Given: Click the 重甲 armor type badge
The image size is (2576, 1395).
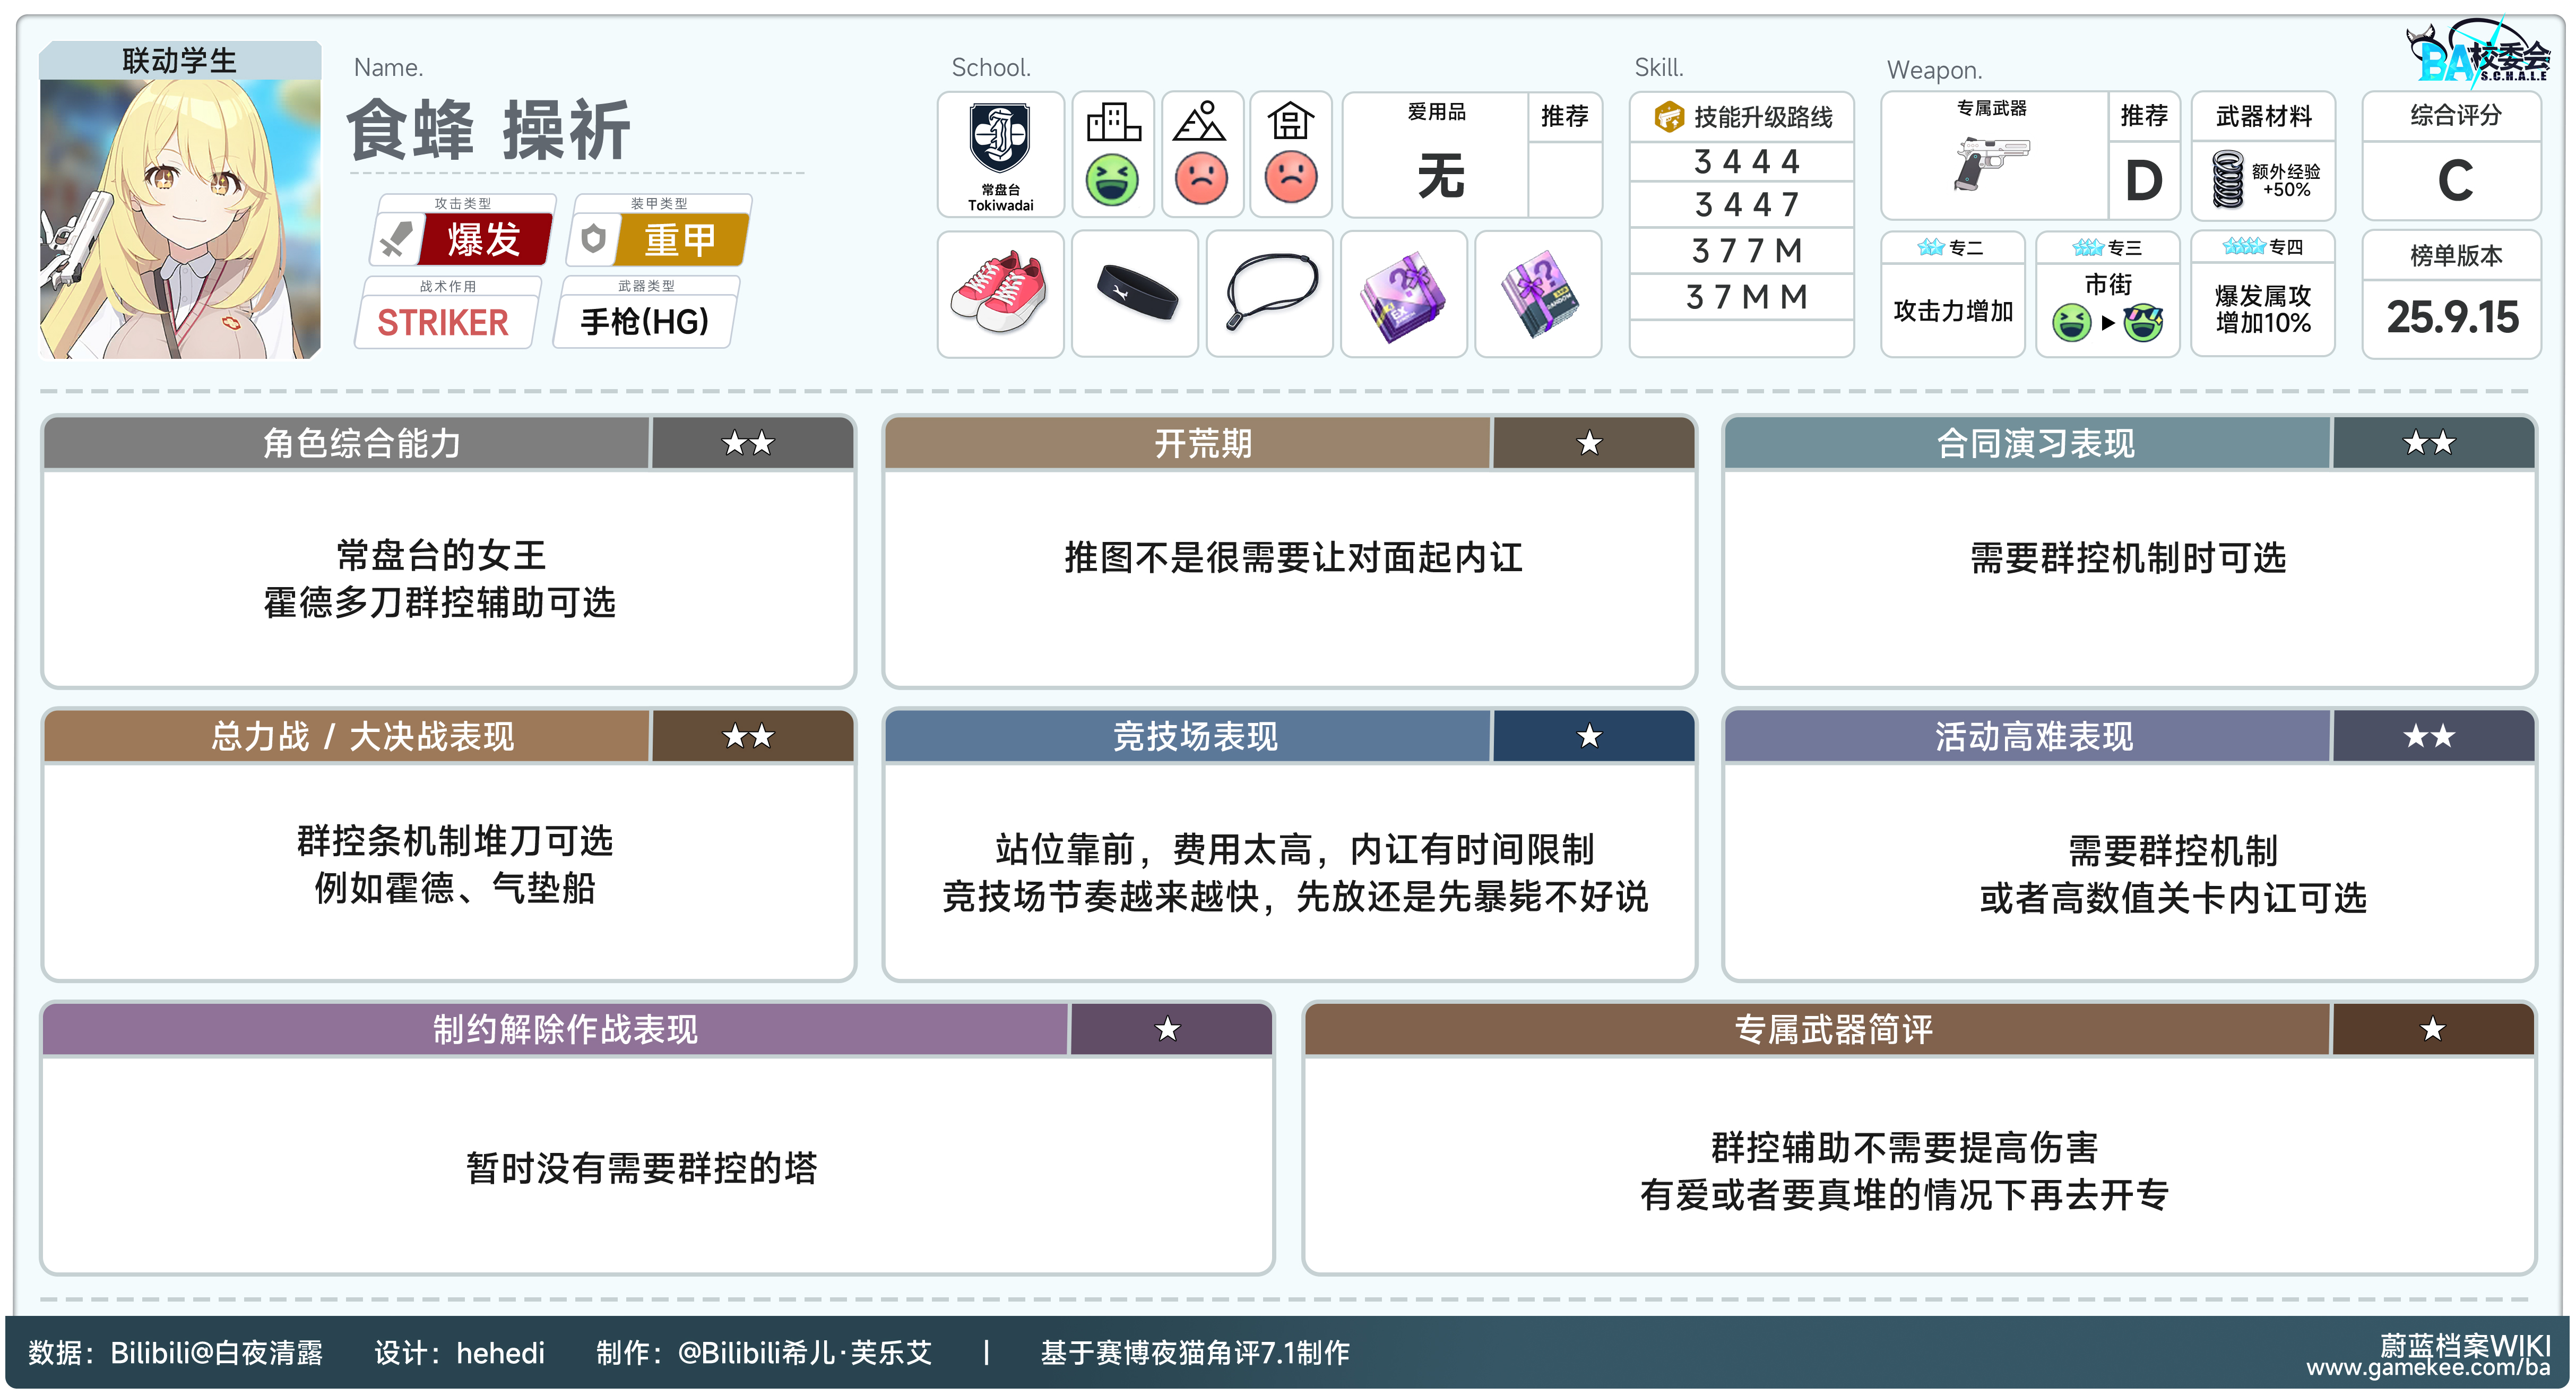Looking at the screenshot, I should click(x=679, y=240).
